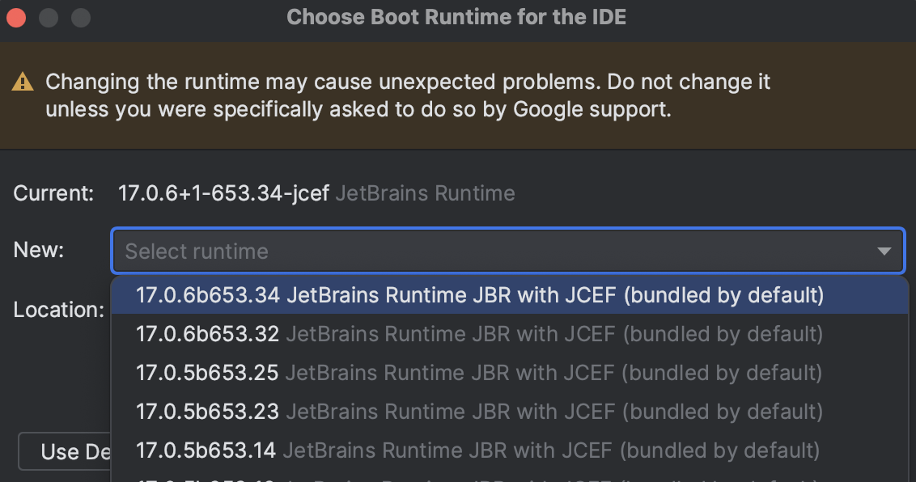The width and height of the screenshot is (916, 482).
Task: Click the red close window button
Action: 16,18
